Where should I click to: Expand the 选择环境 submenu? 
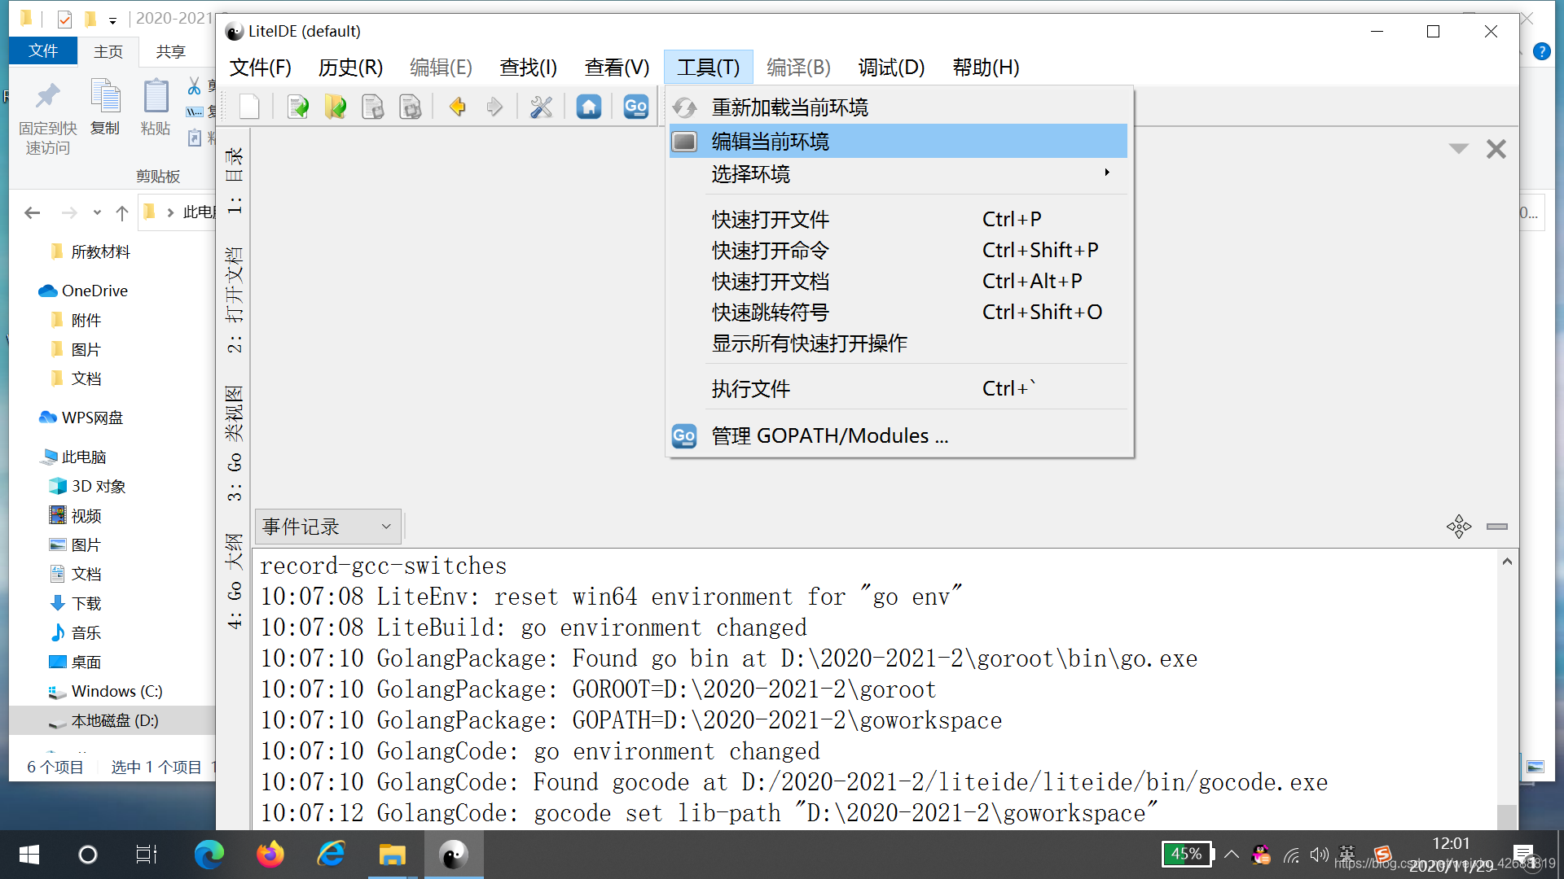tap(898, 174)
